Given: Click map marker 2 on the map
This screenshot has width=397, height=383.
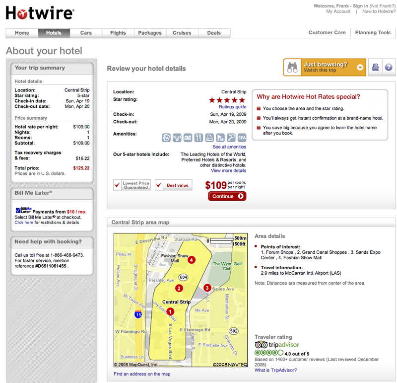Looking at the screenshot, I should [x=179, y=288].
